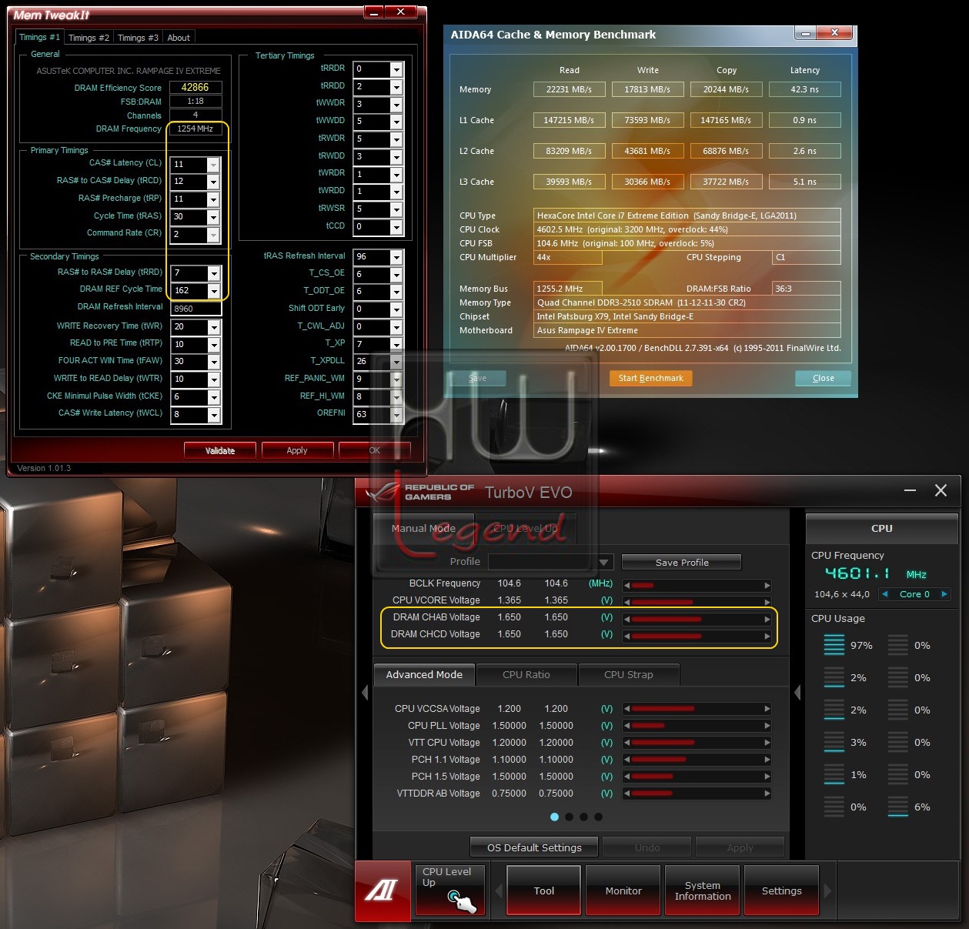Open the Tool section button
The image size is (969, 929).
click(x=544, y=891)
